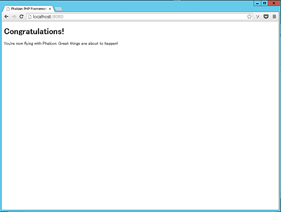
Task: Go forward with the arrow button
Action: point(14,17)
